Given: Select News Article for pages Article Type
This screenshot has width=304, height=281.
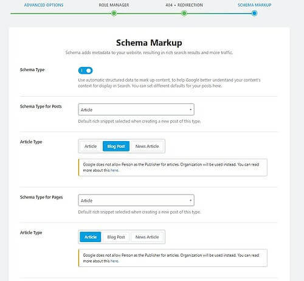Looking at the screenshot, I should click(147, 237).
